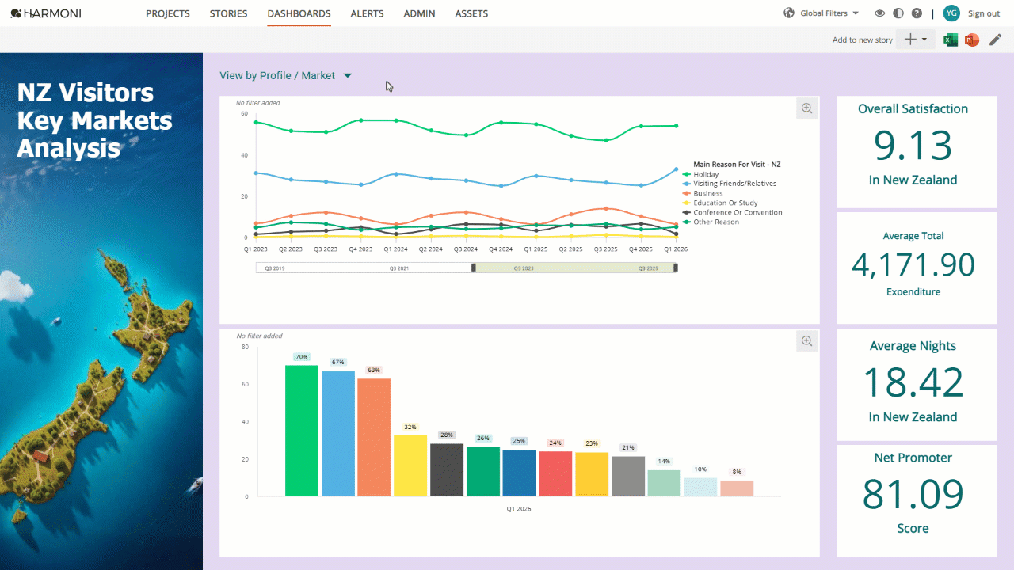Screen dimensions: 1014x570
Task: Click 'No filter added' above the bar chart
Action: tap(260, 336)
